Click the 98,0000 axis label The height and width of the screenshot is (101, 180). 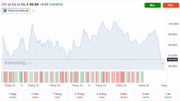point(173,45)
